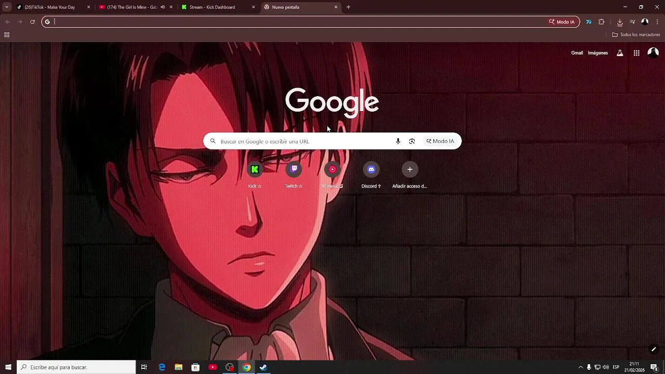
Task: Open the apps grid in bookmarks bar
Action: pyautogui.click(x=7, y=35)
